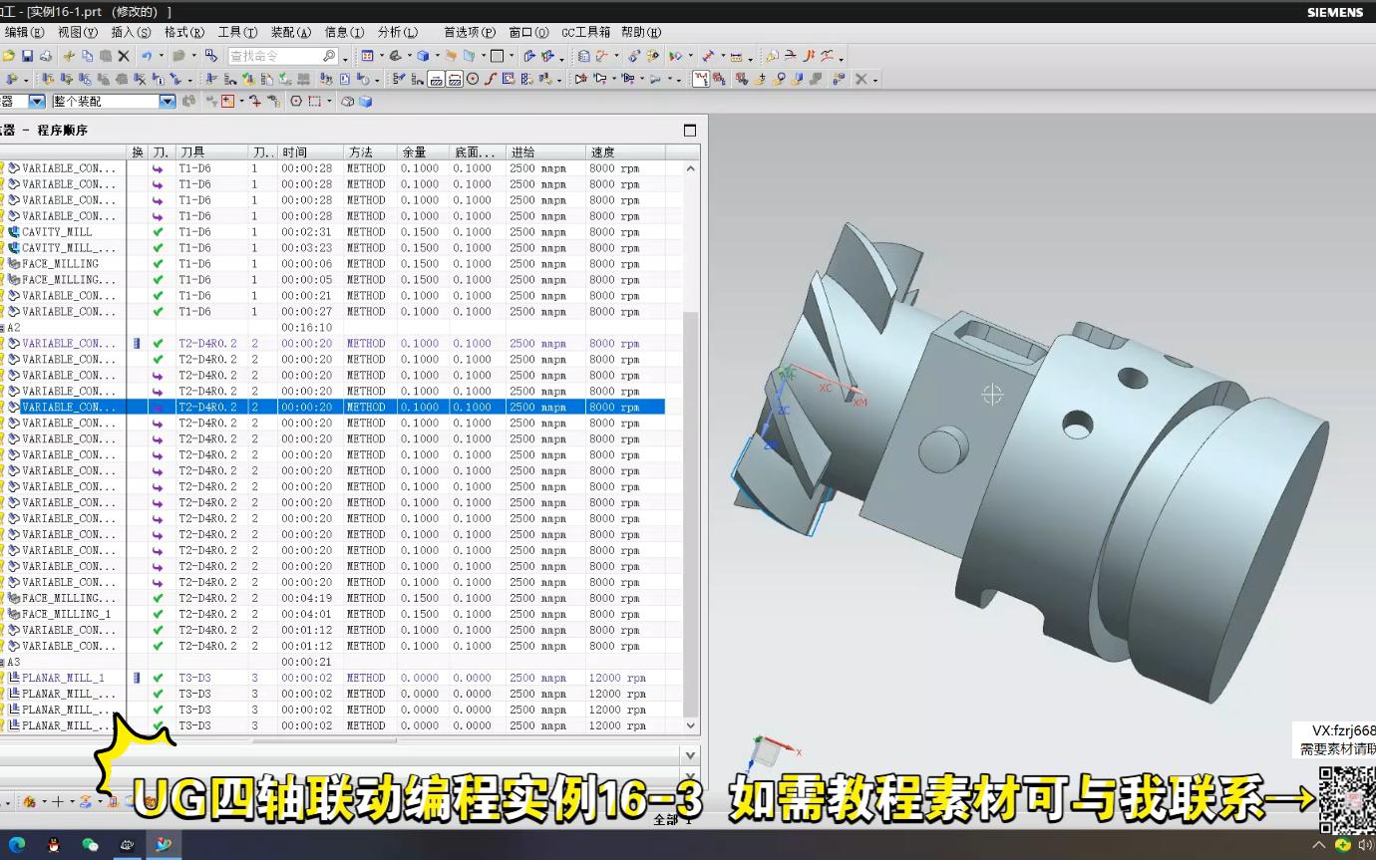1376x860 pixels.
Task: Open the dropdown arrow beside the grey X icon
Action: 874,80
